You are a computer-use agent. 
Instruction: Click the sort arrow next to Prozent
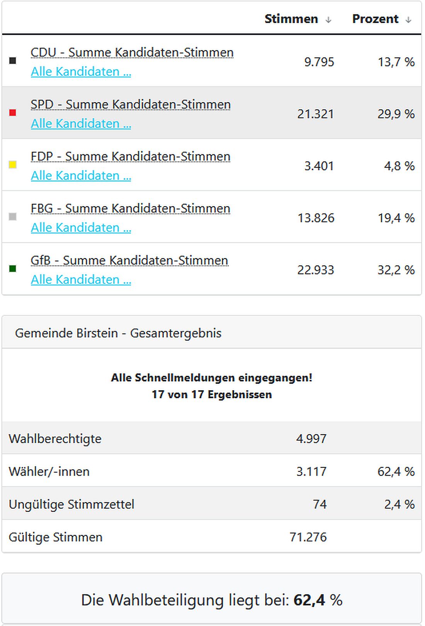[409, 19]
